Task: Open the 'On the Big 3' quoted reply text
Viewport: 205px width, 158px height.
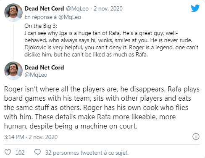Action: point(111,40)
